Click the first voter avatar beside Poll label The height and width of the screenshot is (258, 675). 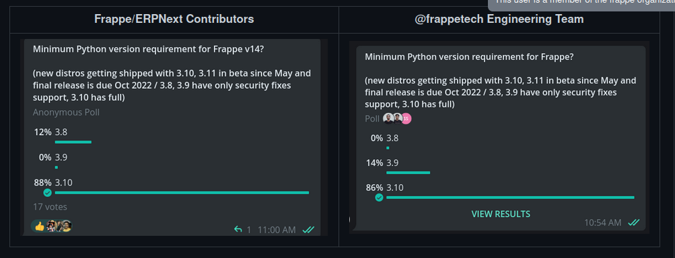(x=388, y=119)
